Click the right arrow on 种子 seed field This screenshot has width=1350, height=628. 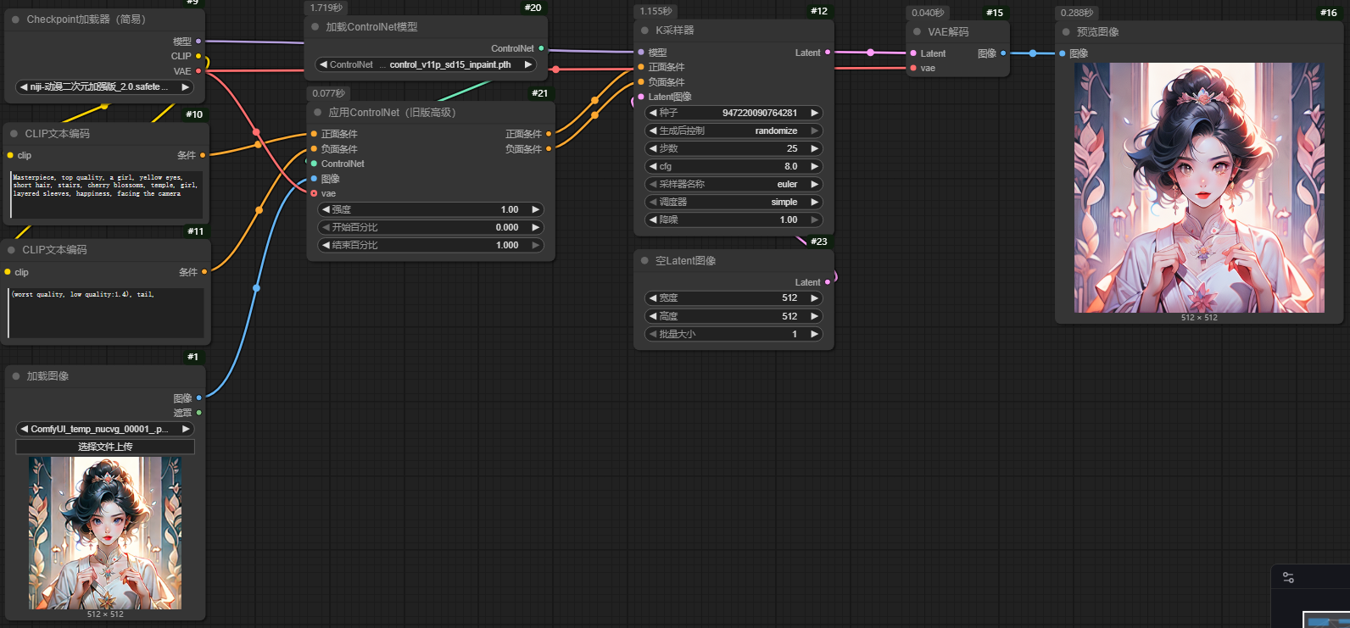tap(814, 113)
